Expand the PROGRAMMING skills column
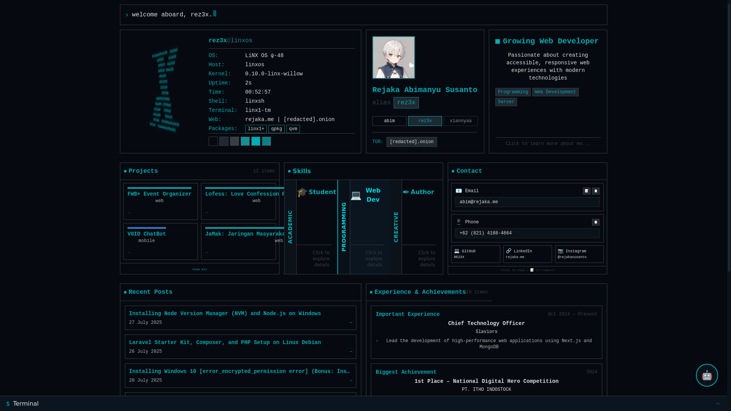 tap(344, 227)
